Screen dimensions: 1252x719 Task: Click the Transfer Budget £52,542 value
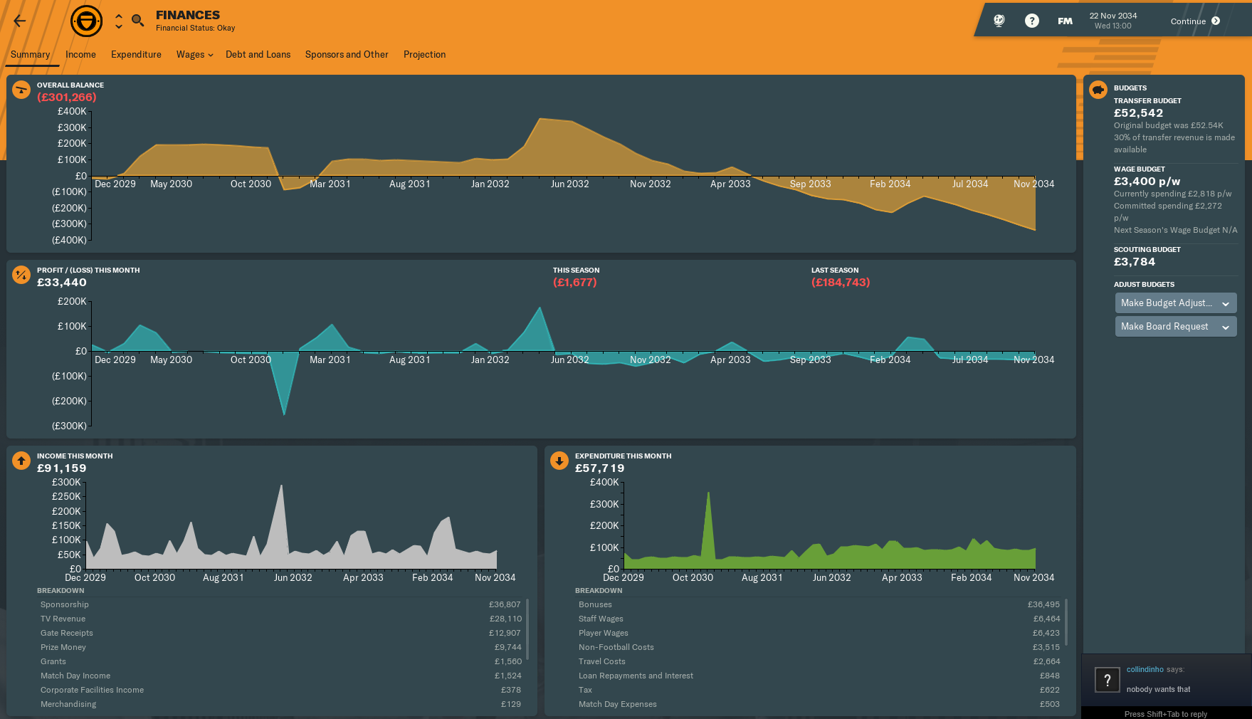point(1139,113)
